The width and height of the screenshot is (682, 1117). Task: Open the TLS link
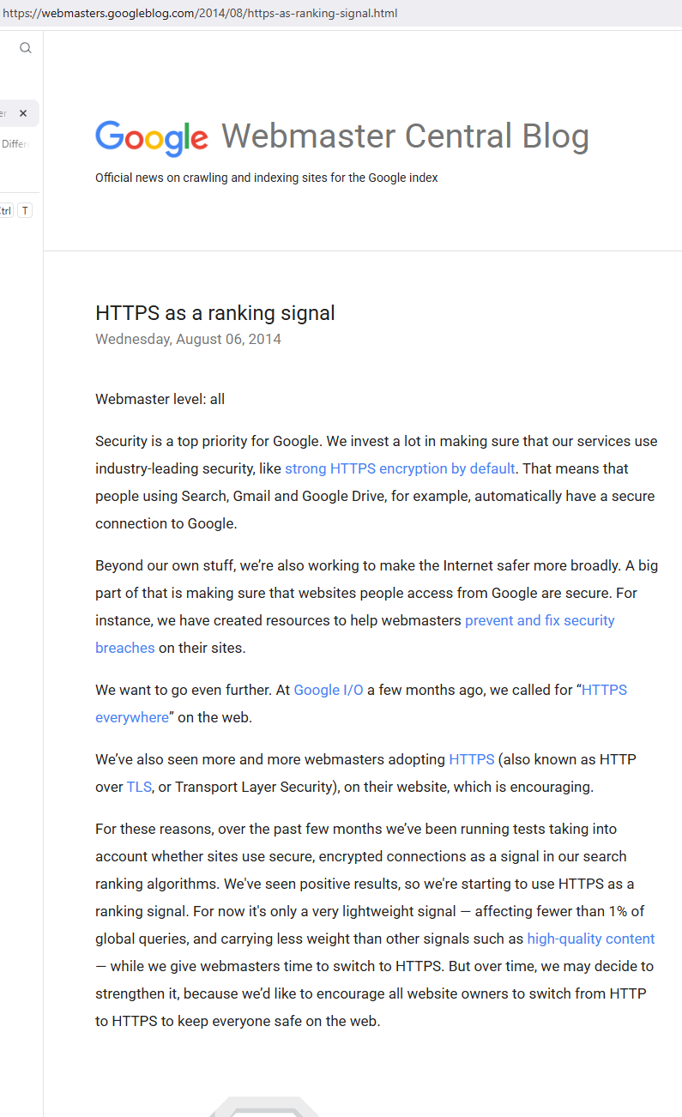pos(139,787)
